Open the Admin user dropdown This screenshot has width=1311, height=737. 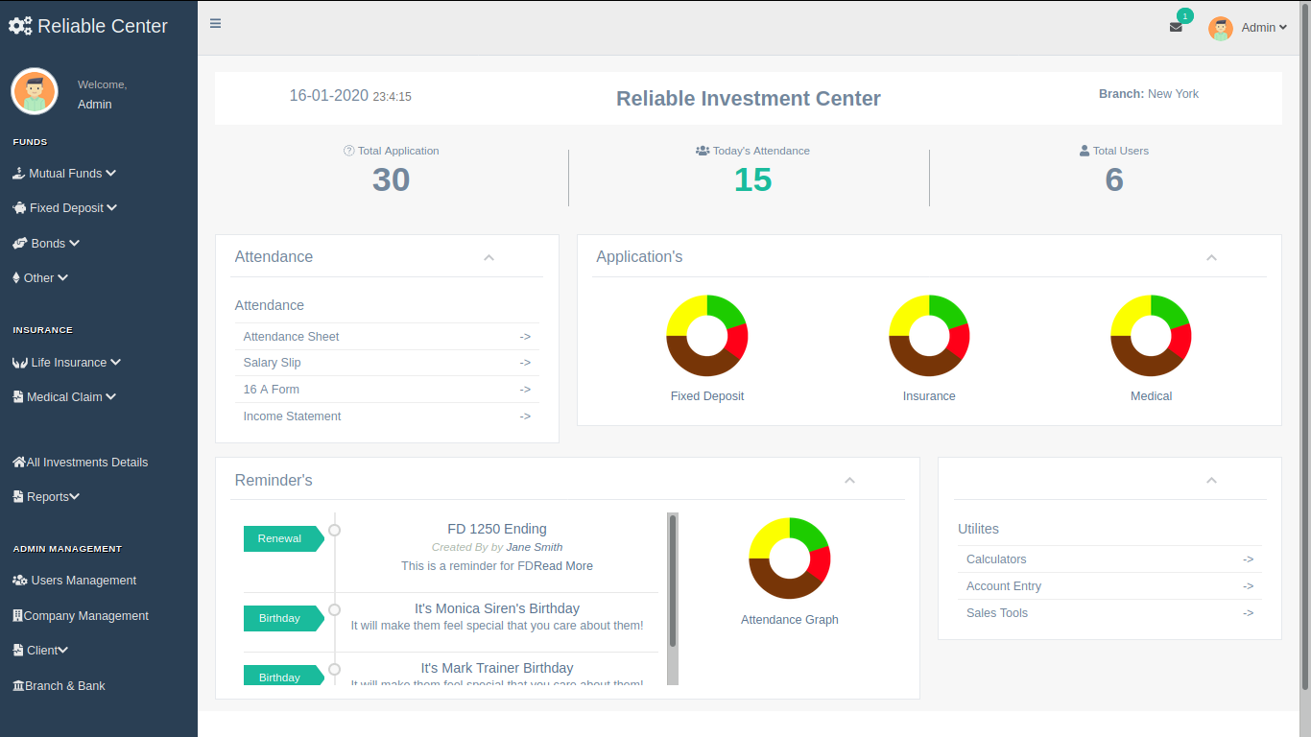pos(1264,28)
